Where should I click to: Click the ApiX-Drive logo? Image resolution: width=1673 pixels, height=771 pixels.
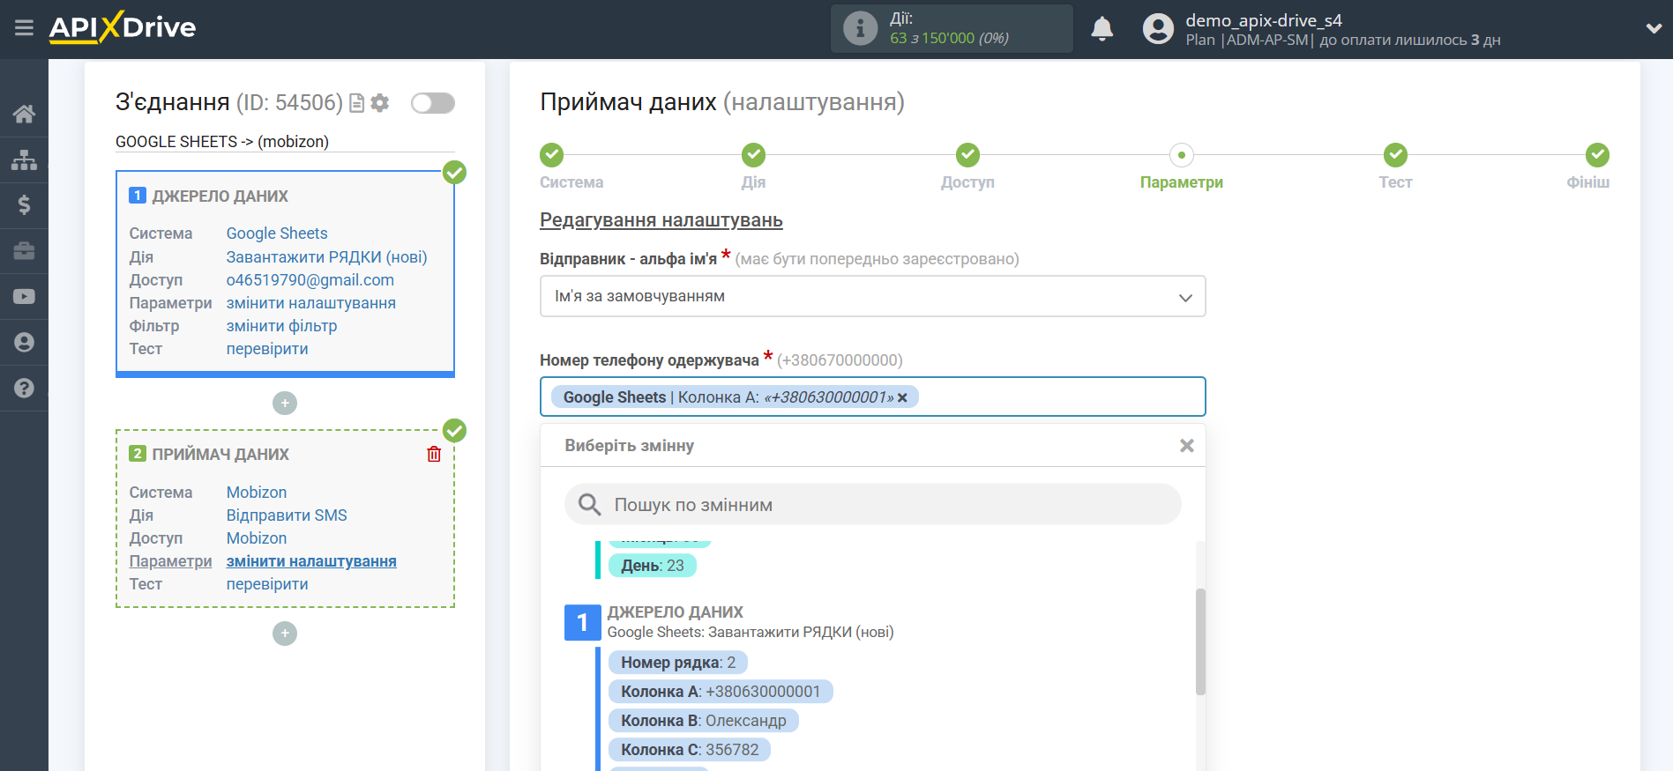click(x=123, y=27)
